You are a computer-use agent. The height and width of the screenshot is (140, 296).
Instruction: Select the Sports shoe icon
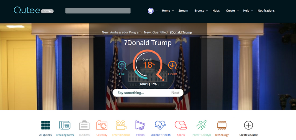tap(181, 125)
